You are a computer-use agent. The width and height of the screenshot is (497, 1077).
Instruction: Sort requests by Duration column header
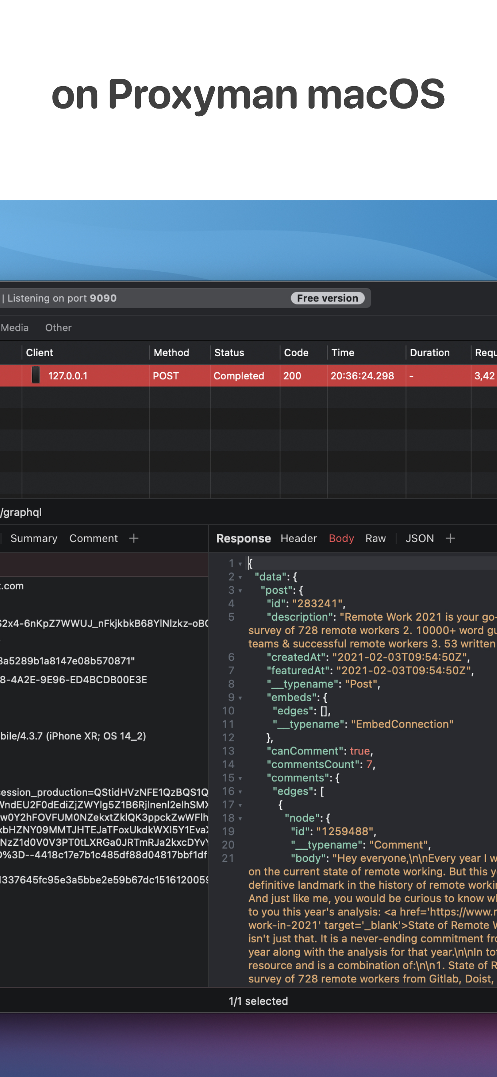[x=429, y=353]
